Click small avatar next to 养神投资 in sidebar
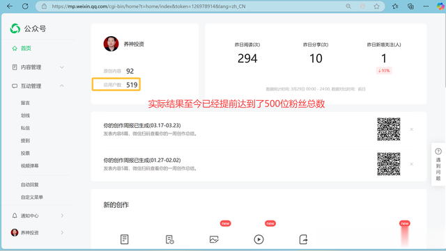Image resolution: width=446 pixels, height=251 pixels. [15, 232]
